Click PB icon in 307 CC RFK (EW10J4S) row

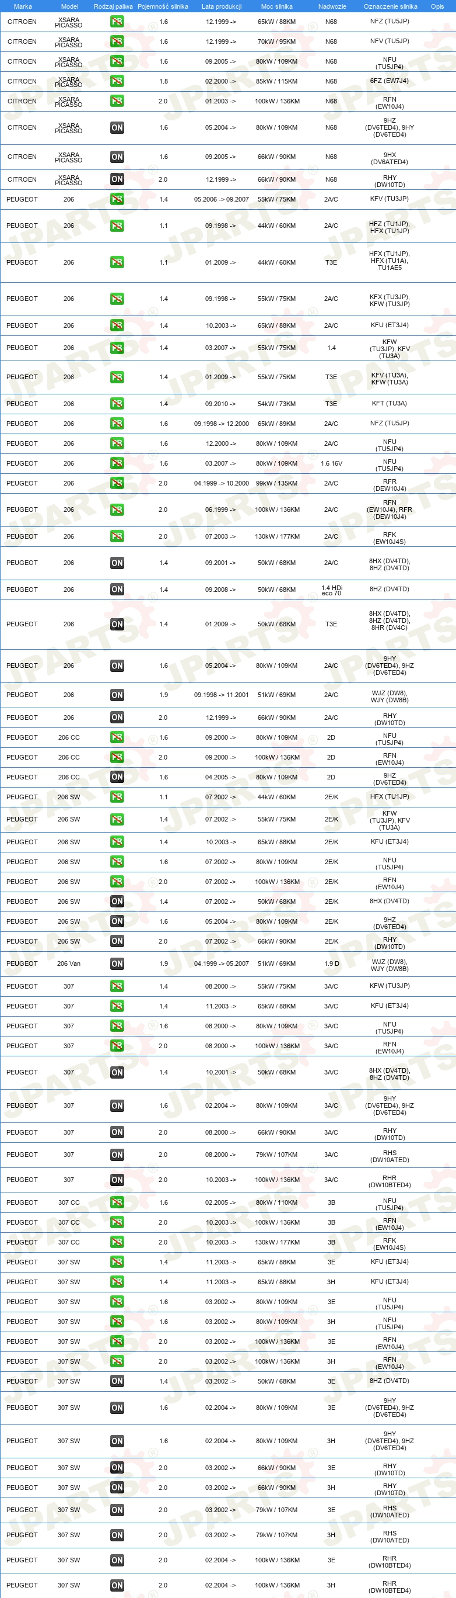point(117,1243)
